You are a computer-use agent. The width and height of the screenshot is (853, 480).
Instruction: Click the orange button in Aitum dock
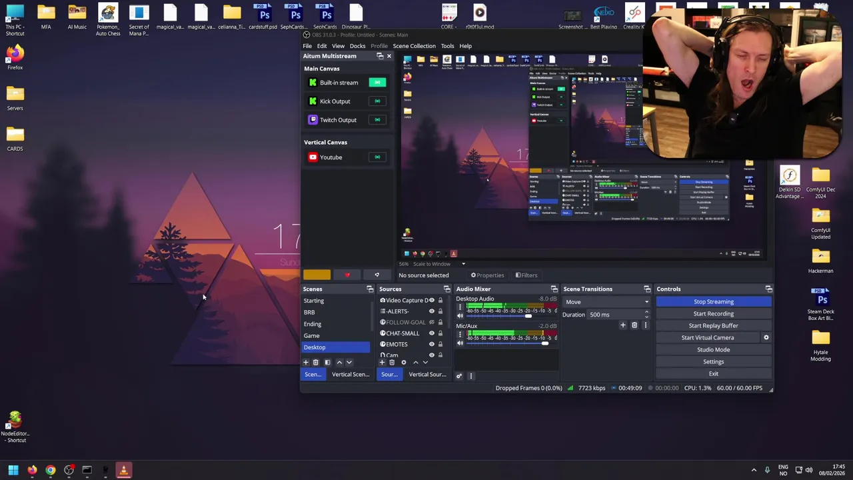point(317,275)
